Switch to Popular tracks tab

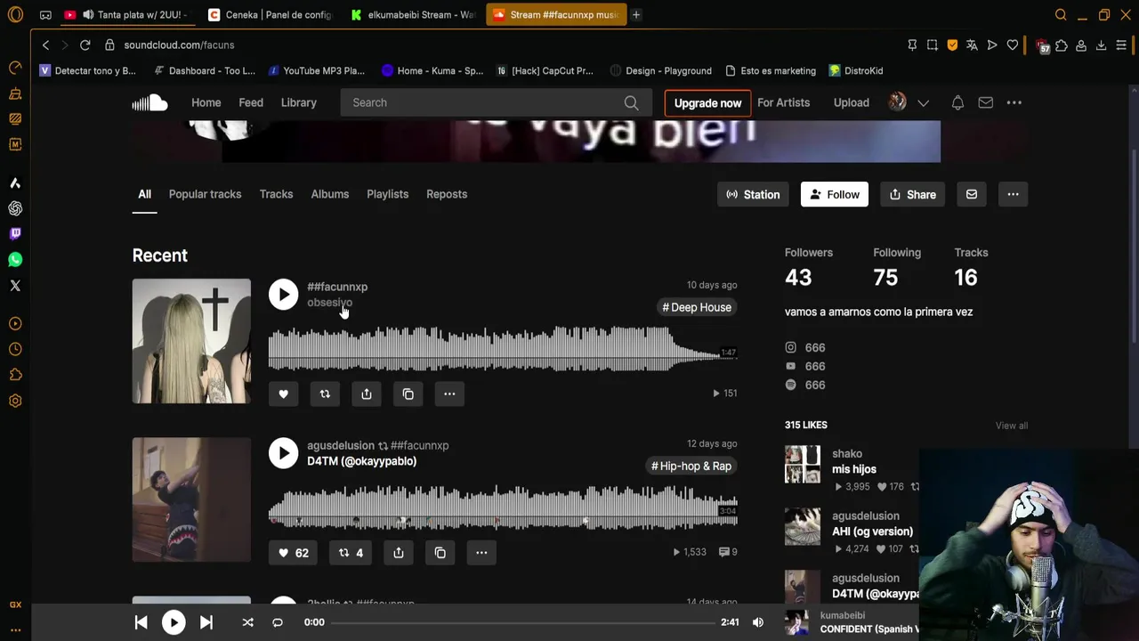coord(205,194)
